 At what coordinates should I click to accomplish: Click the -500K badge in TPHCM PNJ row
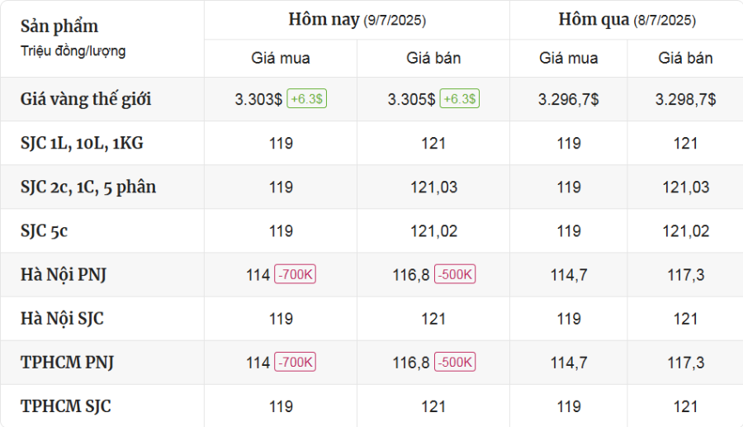pos(454,363)
